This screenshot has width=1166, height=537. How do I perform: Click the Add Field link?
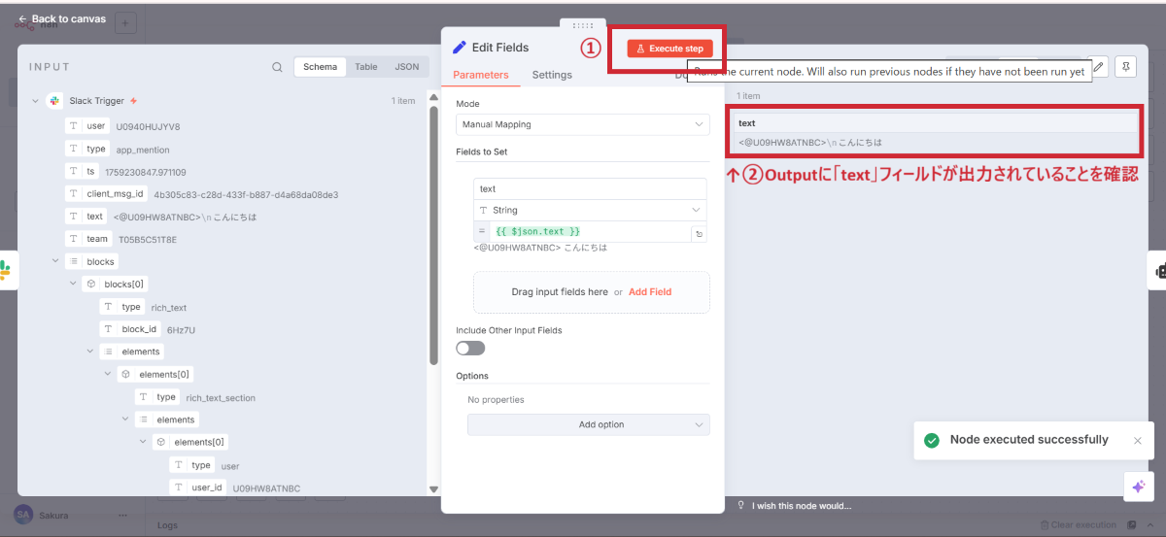coord(650,291)
